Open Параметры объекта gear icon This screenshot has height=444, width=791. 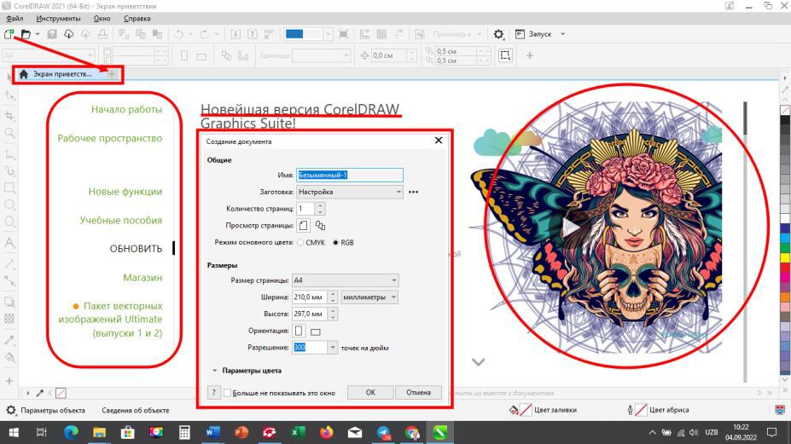click(10, 410)
